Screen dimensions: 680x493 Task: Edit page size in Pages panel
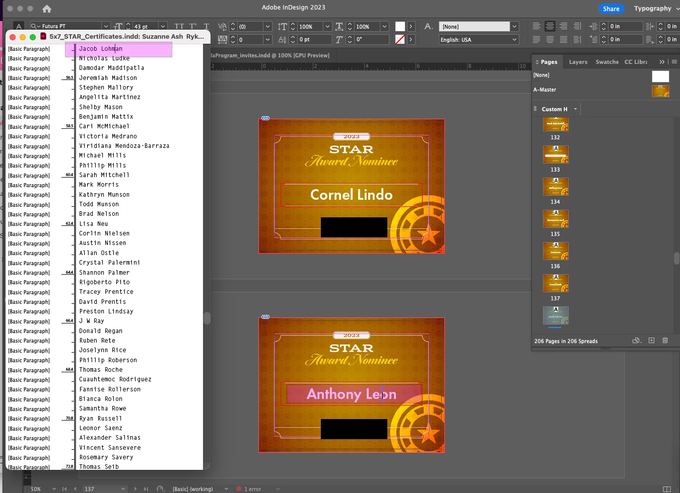[637, 341]
